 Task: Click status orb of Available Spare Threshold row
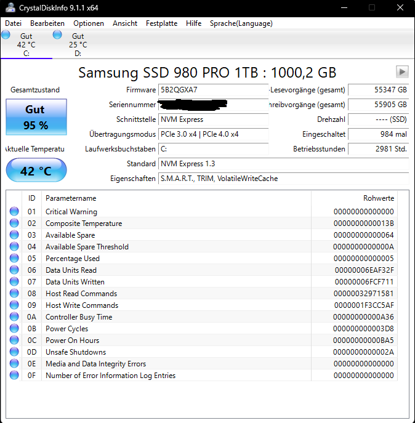[x=14, y=246]
